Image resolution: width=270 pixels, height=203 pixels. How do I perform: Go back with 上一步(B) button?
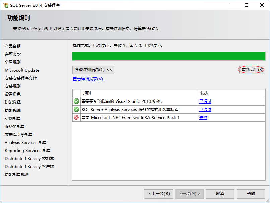click(x=158, y=194)
